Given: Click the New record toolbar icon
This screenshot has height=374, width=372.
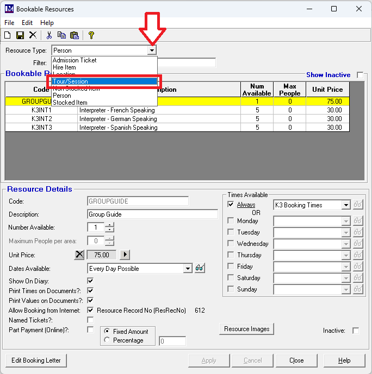Looking at the screenshot, I should [x=8, y=35].
